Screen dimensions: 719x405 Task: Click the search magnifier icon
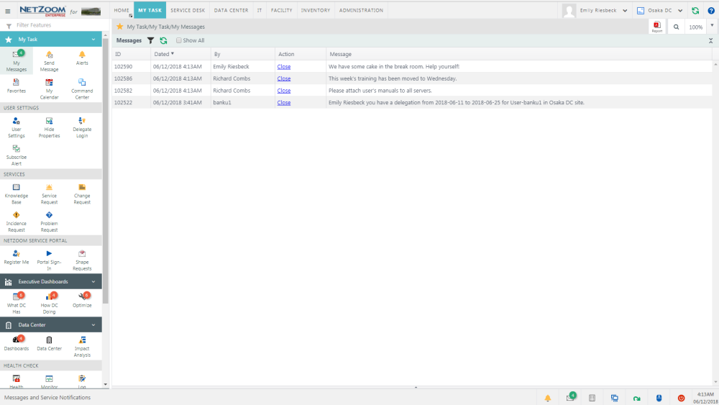coord(676,27)
